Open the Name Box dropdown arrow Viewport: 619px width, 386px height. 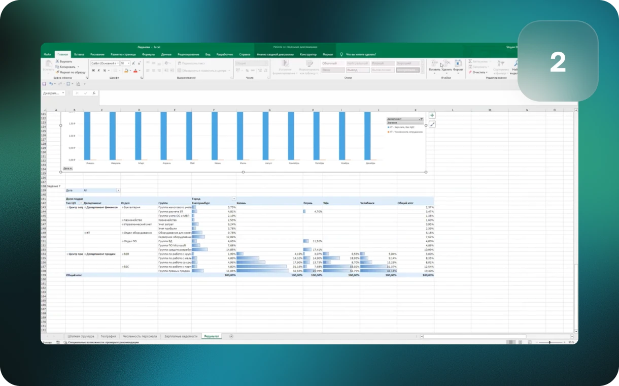63,93
